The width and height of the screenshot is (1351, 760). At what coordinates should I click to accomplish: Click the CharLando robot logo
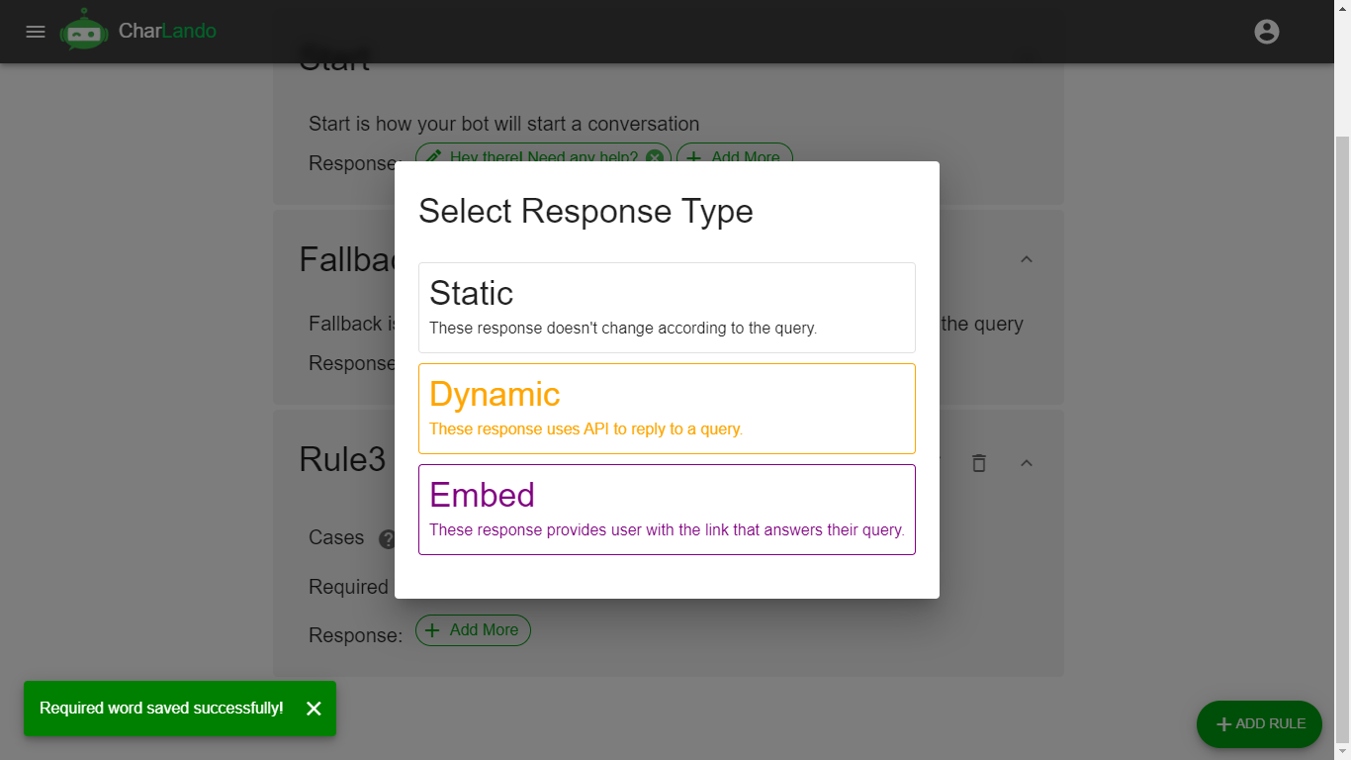coord(83,31)
